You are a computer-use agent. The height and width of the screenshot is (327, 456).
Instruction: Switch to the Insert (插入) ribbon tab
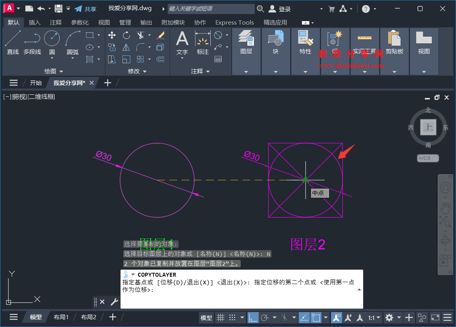pos(35,22)
